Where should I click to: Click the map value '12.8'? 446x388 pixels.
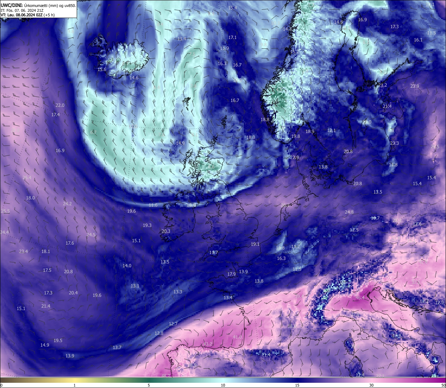pos(159,333)
